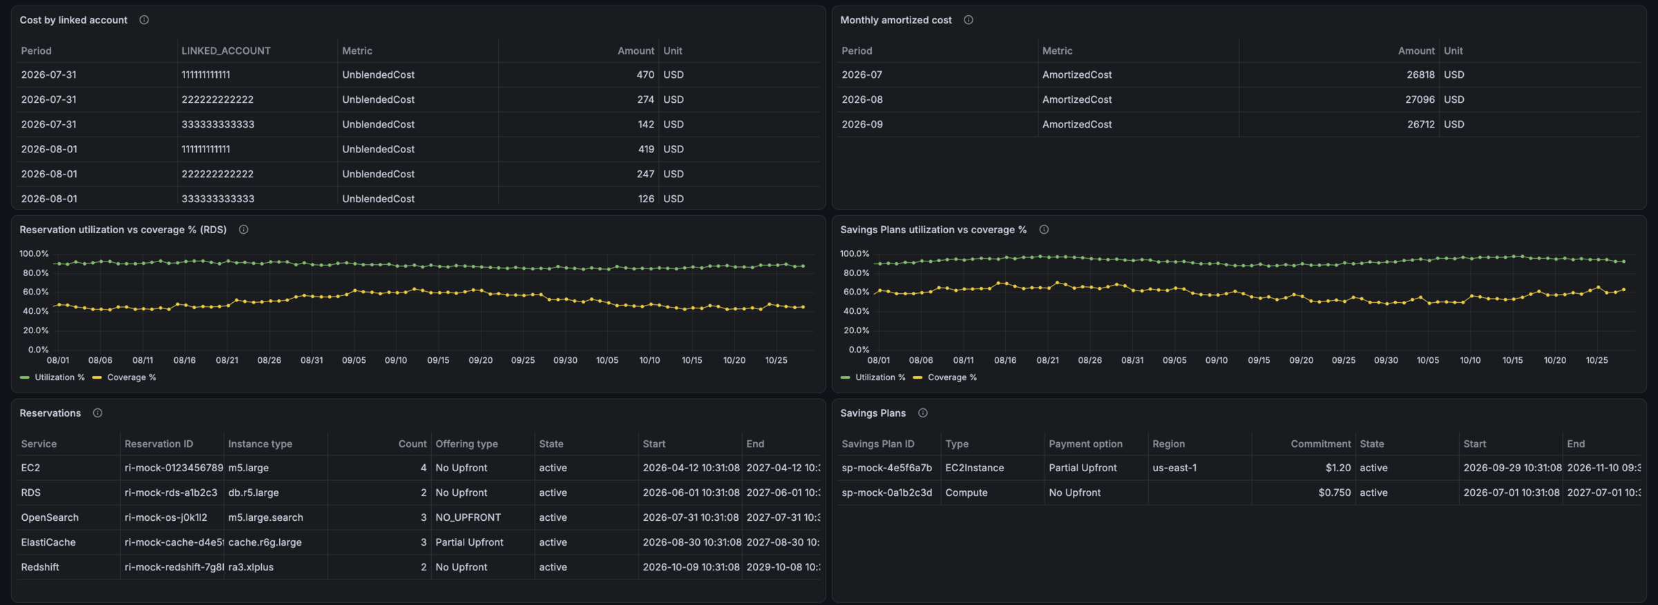The height and width of the screenshot is (605, 1658).
Task: Open info icon for Savings Plans utilization panel
Action: point(1044,230)
